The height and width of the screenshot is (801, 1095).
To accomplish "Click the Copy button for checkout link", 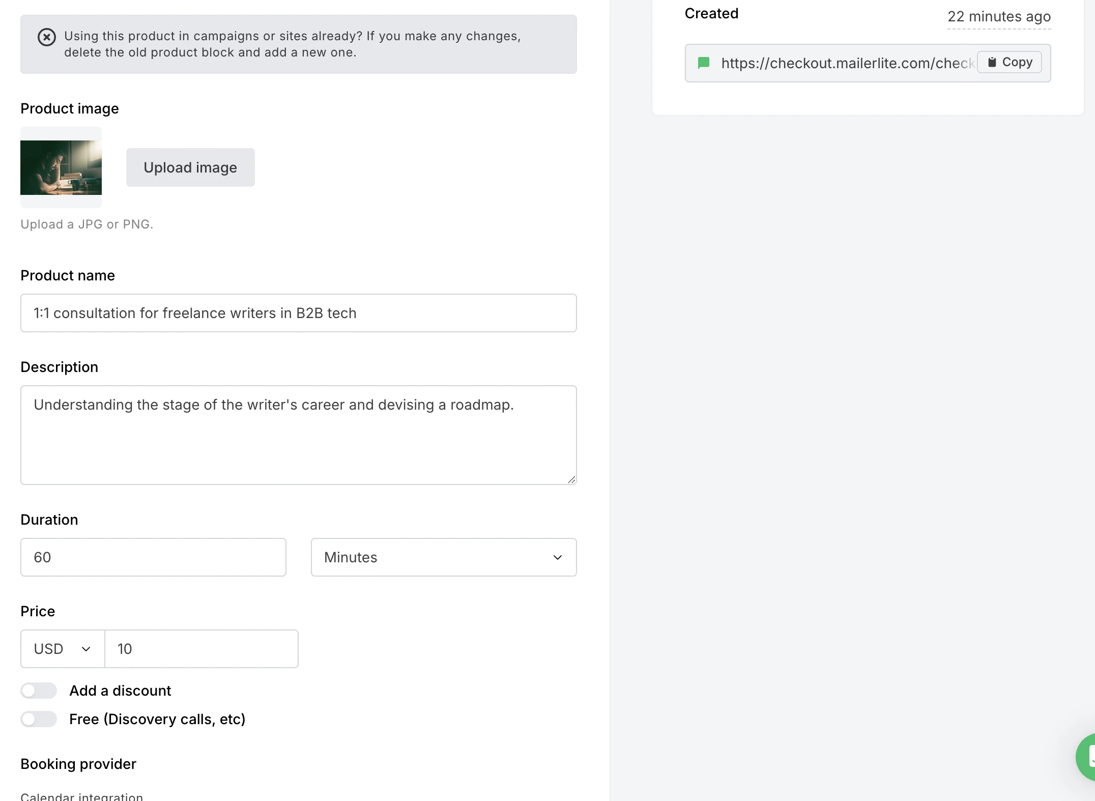I will click(x=1010, y=62).
